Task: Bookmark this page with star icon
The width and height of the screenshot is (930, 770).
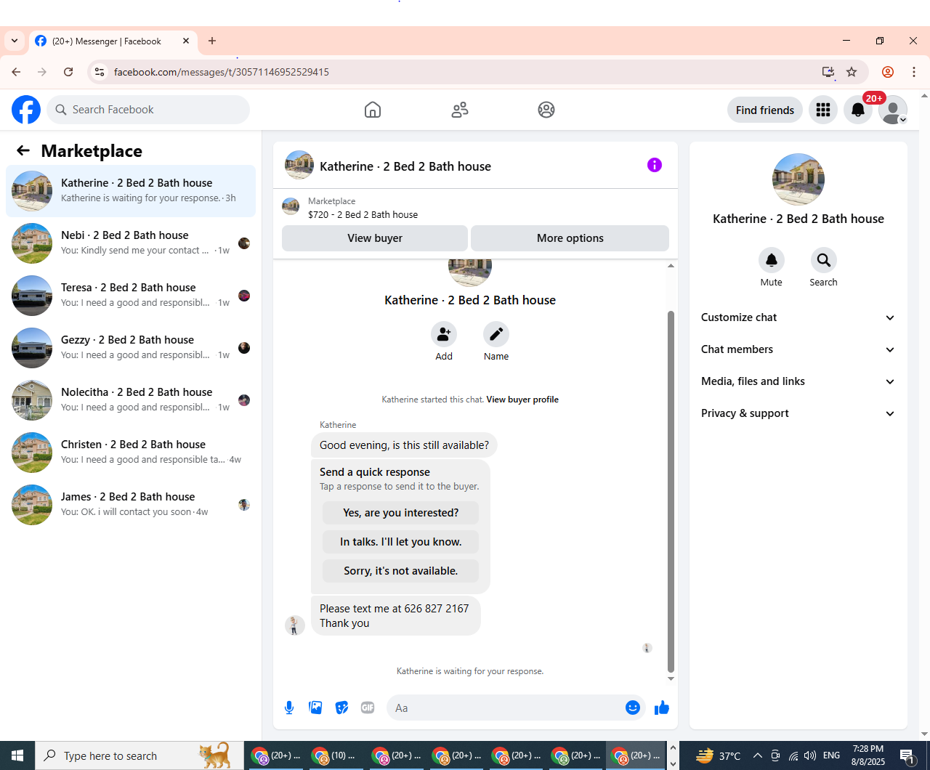Action: coord(852,72)
